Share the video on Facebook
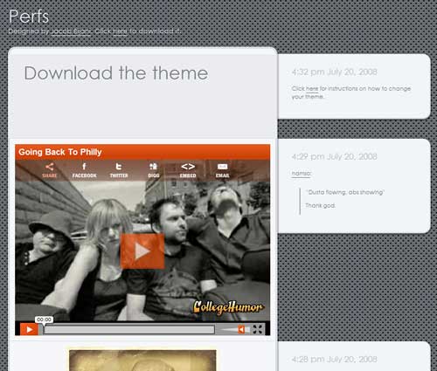Viewport: 437px width, 371px height. click(x=84, y=170)
